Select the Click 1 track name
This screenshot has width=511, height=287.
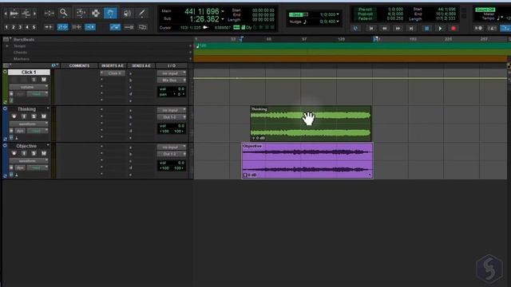click(x=29, y=73)
